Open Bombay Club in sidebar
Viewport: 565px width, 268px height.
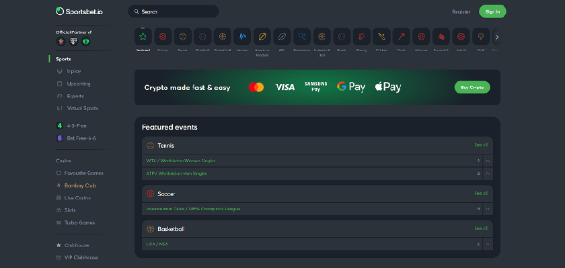(80, 185)
